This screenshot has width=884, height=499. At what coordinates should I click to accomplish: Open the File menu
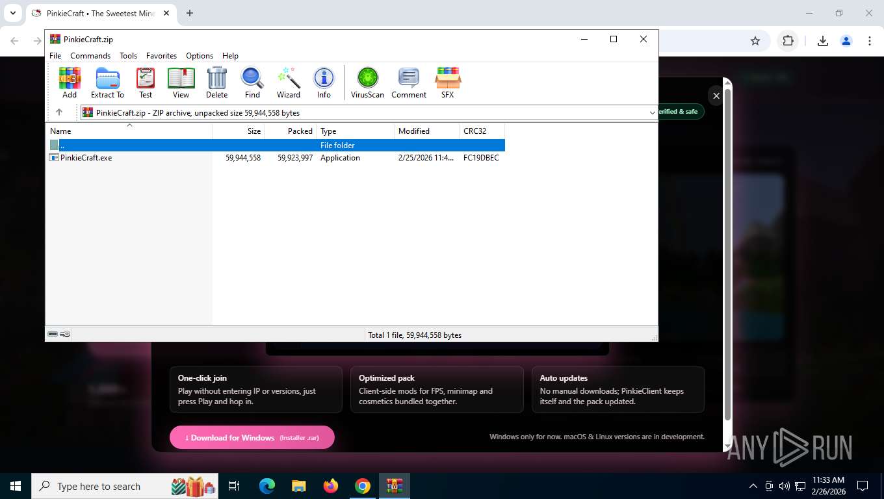click(x=55, y=56)
